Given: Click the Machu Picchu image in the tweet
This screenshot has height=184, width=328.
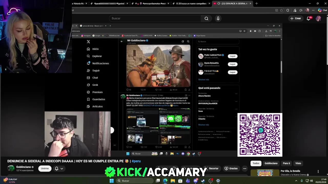Looking at the screenshot, I should tap(158, 66).
